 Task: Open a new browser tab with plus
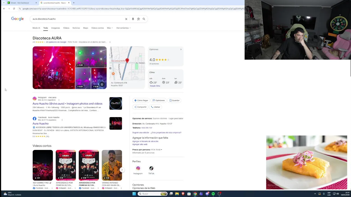(73, 3)
